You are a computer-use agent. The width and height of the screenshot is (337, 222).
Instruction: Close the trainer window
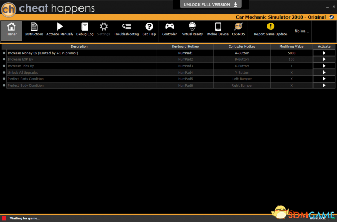point(334,7)
